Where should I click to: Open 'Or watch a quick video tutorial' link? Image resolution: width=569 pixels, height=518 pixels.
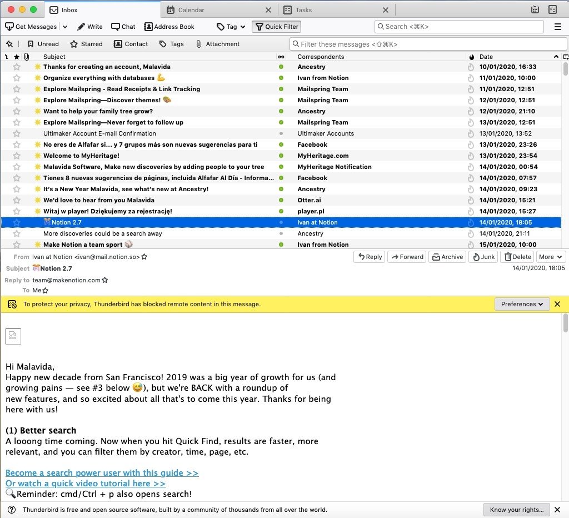(86, 484)
